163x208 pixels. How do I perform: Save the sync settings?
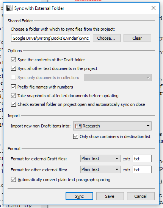[x=110, y=196]
